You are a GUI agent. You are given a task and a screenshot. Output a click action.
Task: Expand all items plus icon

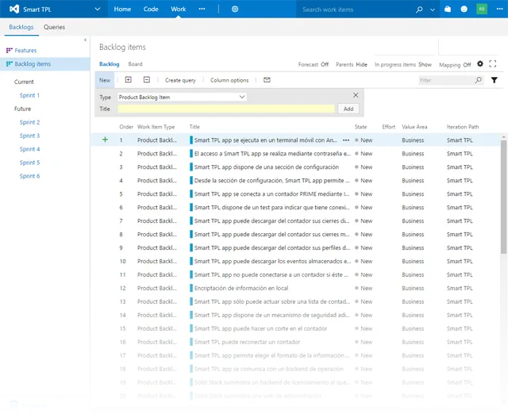pyautogui.click(x=129, y=79)
